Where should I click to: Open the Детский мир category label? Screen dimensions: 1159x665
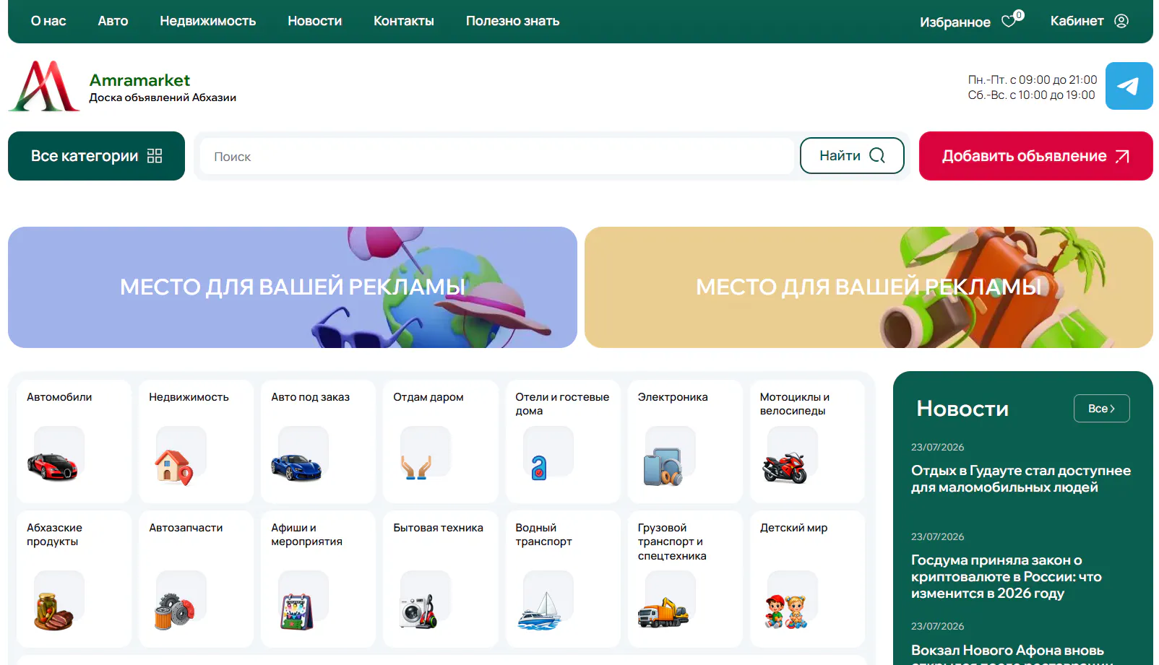click(x=793, y=528)
